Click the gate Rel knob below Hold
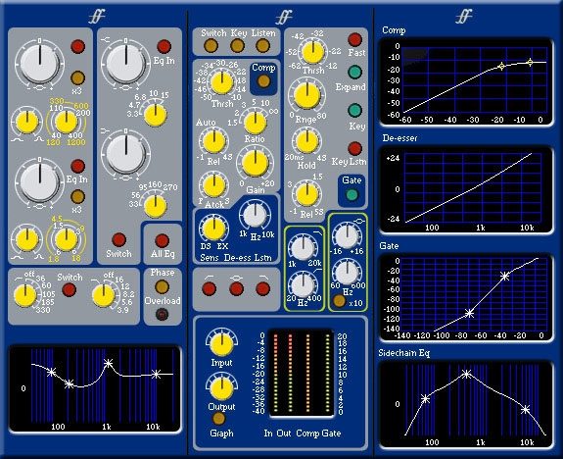 307,194
